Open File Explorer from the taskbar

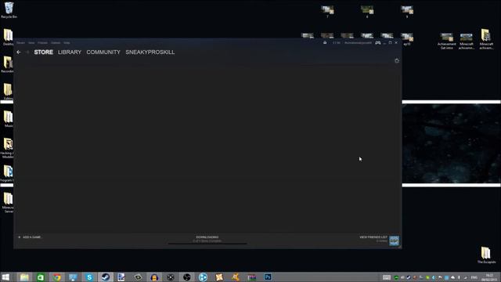24,277
